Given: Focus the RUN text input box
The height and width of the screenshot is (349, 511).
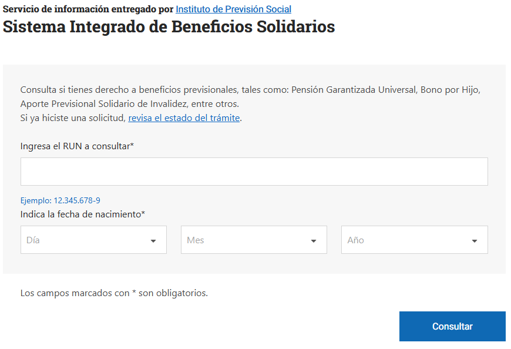Looking at the screenshot, I should (x=254, y=172).
